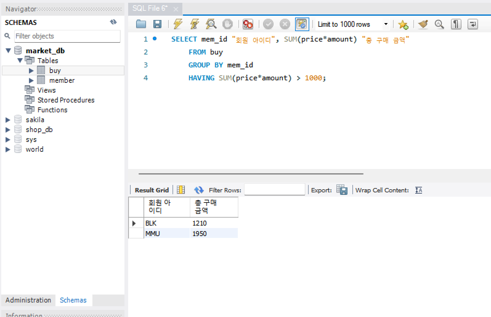Select the 1950 value cell

tap(214, 233)
